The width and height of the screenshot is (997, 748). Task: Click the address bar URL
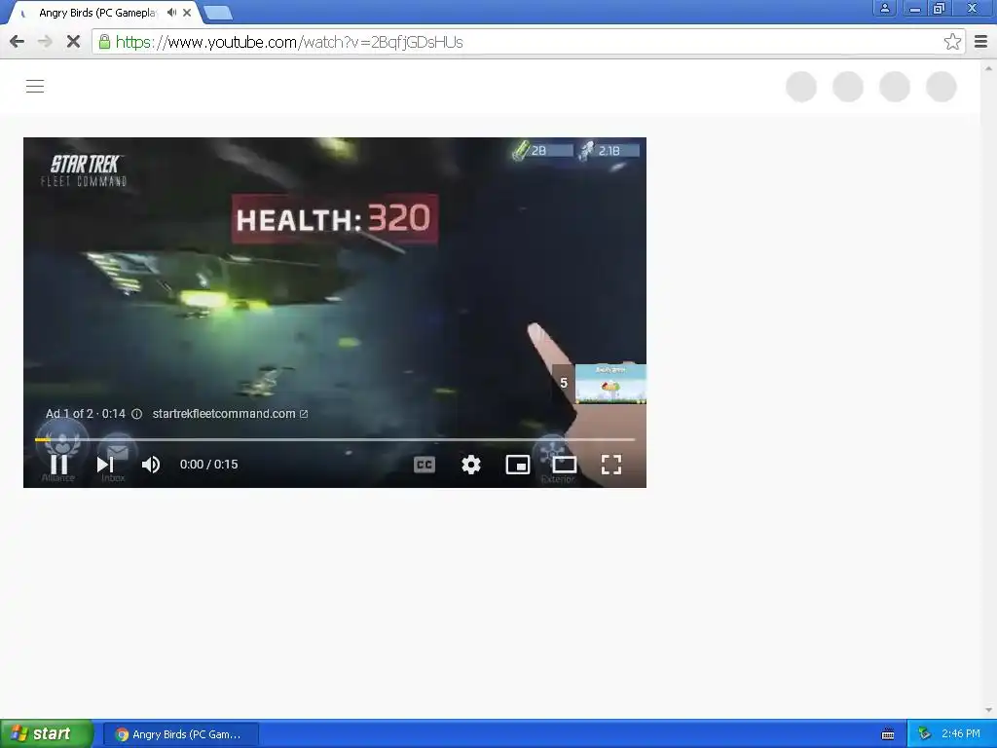[x=289, y=42]
